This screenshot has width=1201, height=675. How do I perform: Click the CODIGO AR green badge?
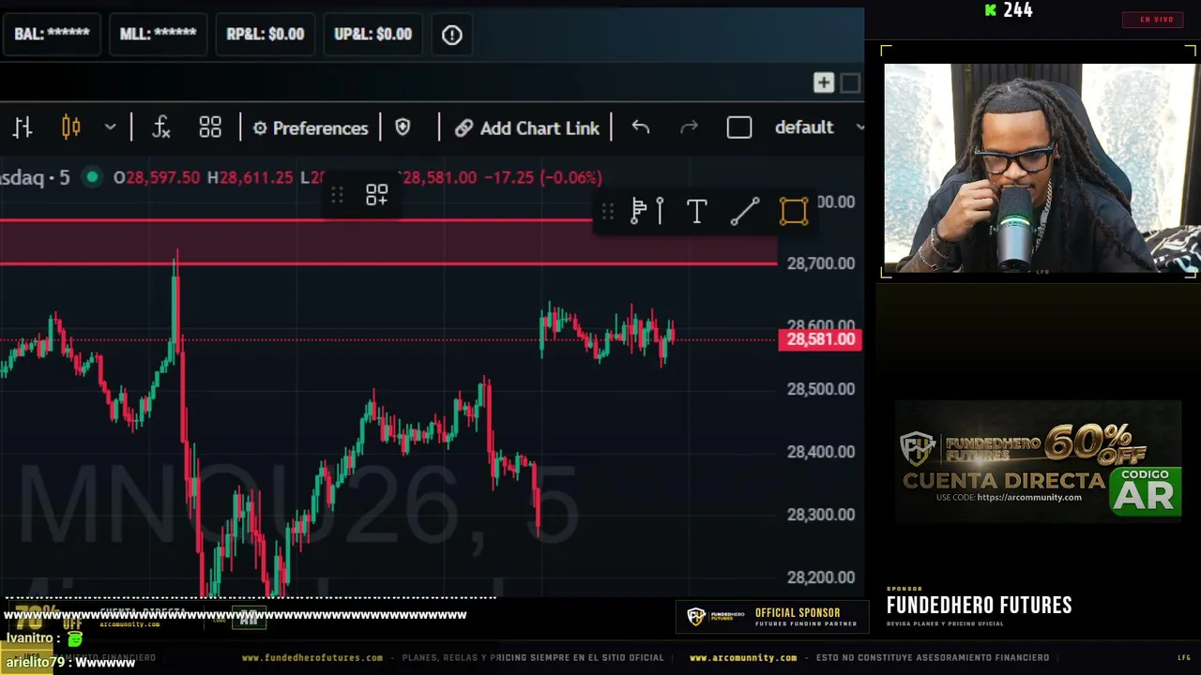tap(1145, 490)
